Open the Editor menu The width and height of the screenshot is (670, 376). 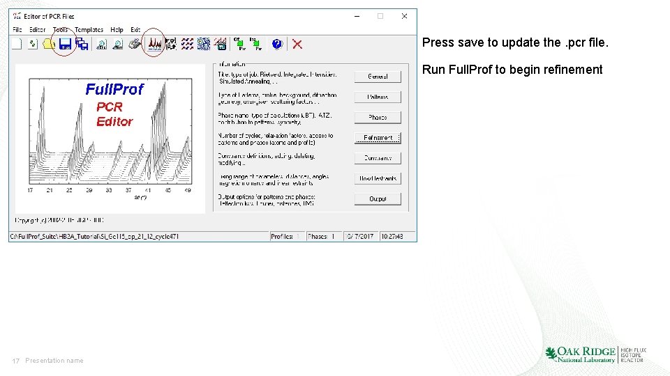pyautogui.click(x=37, y=30)
